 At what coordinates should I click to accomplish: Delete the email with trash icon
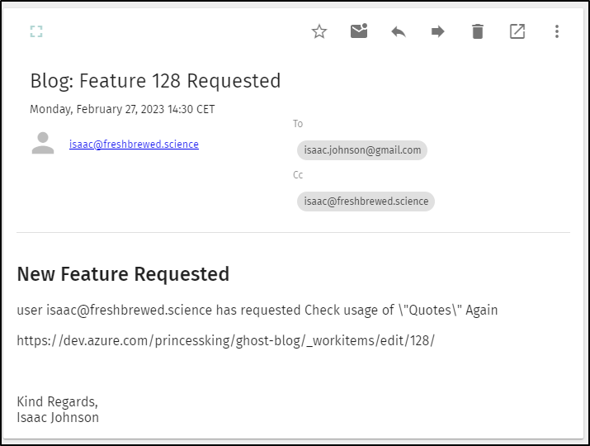(x=478, y=31)
